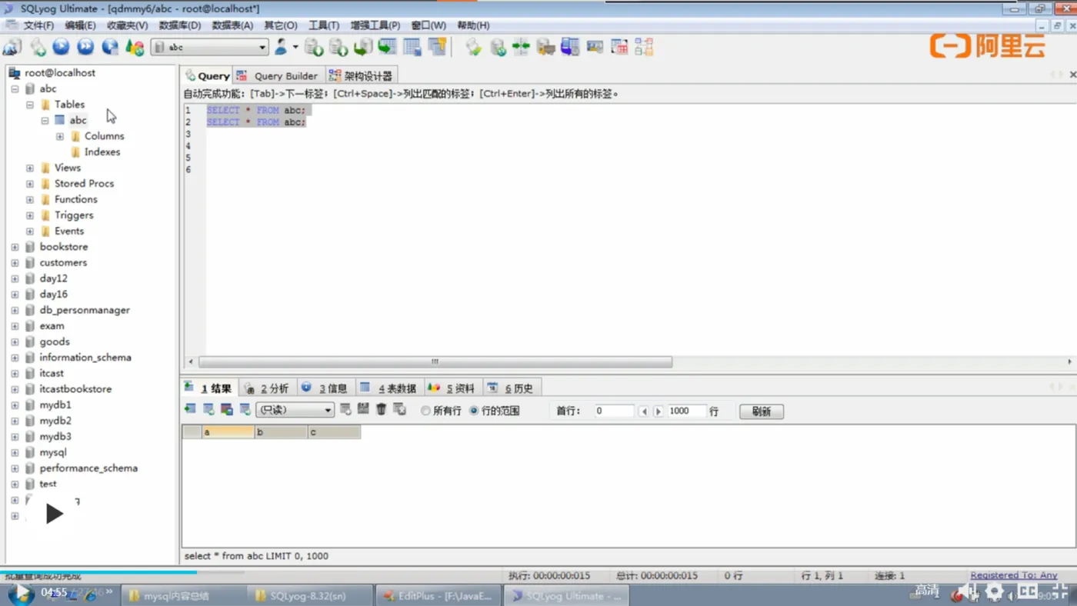
Task: Open the 文件(F) menu
Action: (38, 25)
